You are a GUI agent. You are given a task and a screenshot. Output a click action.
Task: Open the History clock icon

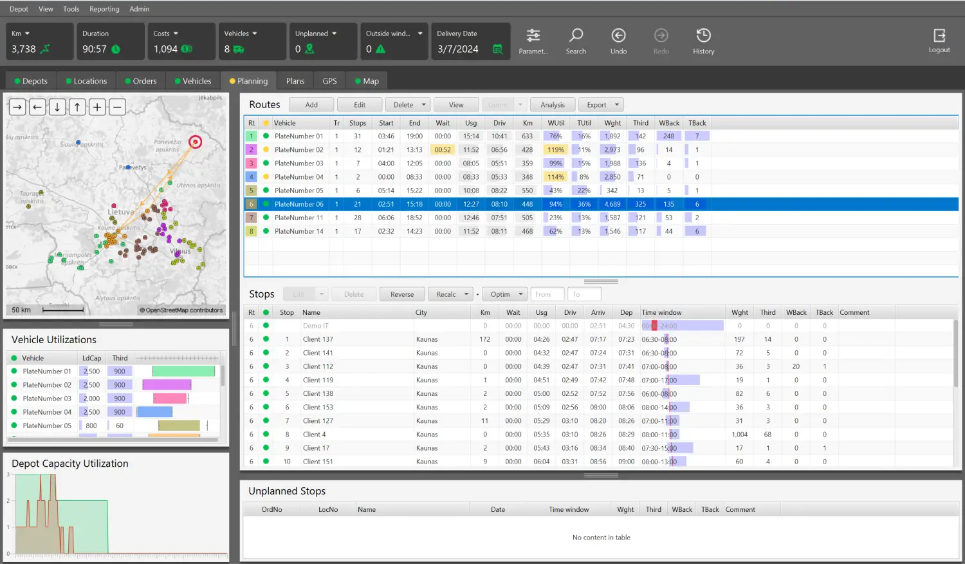[x=703, y=35]
